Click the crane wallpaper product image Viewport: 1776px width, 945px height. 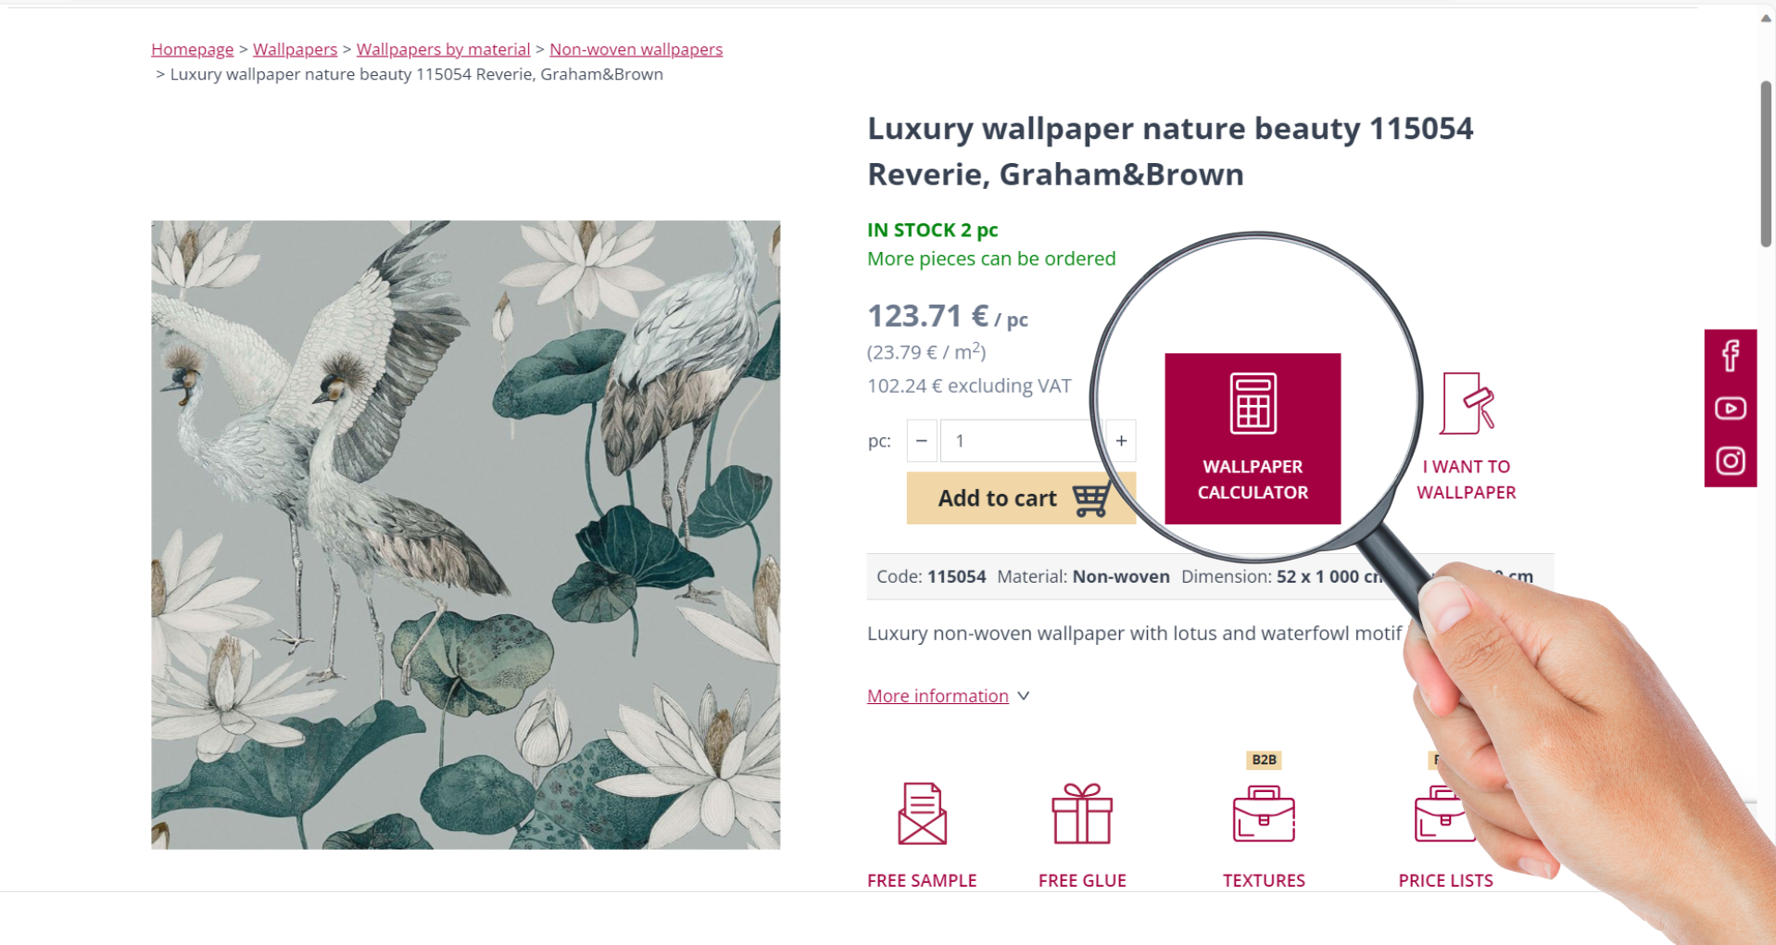click(465, 535)
